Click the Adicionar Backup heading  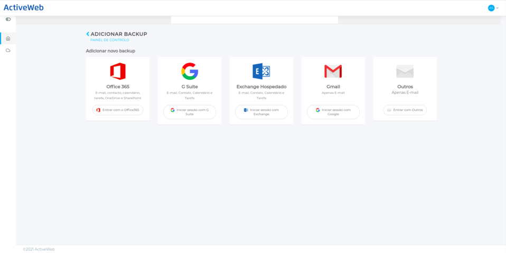[x=119, y=34]
